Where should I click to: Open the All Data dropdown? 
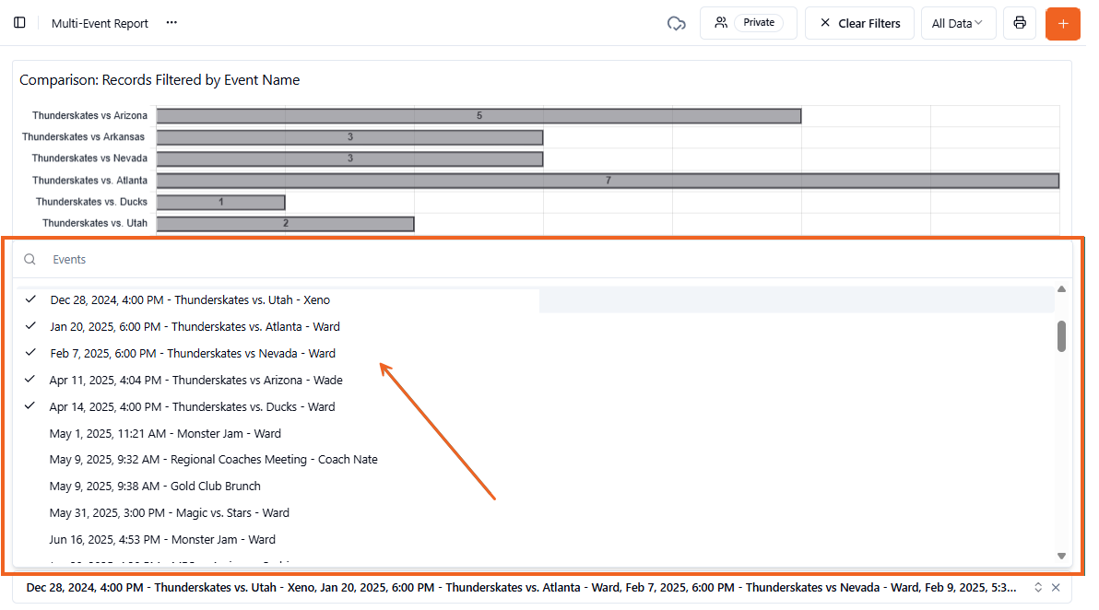tap(957, 23)
